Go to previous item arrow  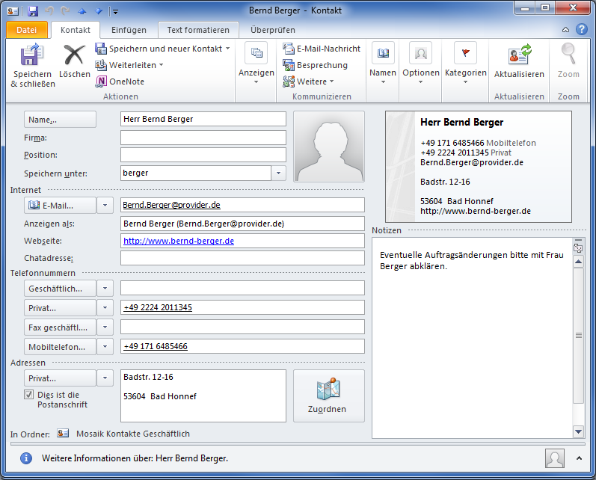pyautogui.click(x=82, y=11)
